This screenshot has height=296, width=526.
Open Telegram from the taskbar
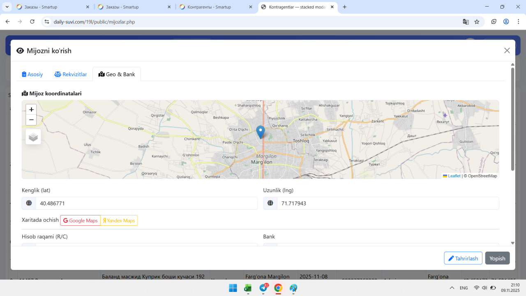point(263,288)
